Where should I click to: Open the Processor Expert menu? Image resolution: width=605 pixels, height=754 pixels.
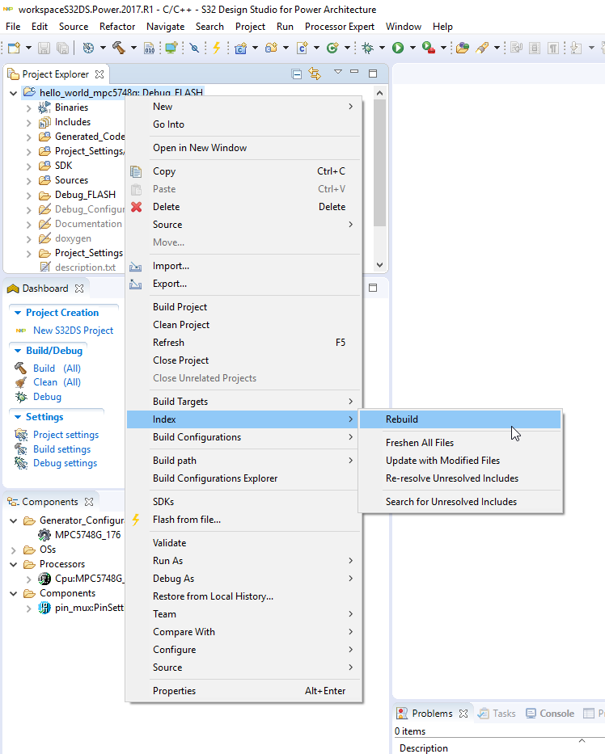click(x=340, y=27)
